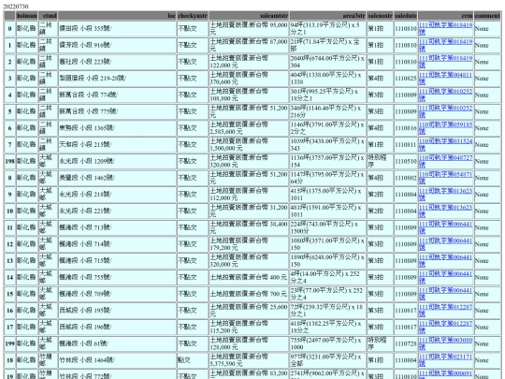Click price cell '5,375,590 元' in row 18
Image resolution: width=505 pixels, height=379 pixels.
point(249,360)
